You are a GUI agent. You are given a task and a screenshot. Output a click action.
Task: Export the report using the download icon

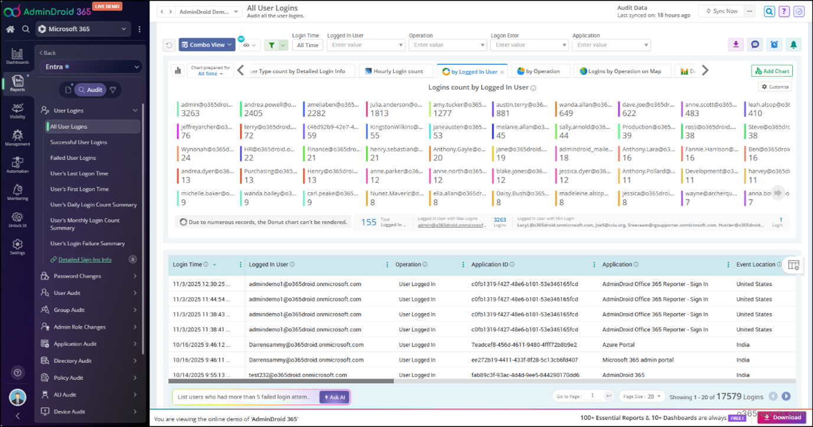coord(735,44)
